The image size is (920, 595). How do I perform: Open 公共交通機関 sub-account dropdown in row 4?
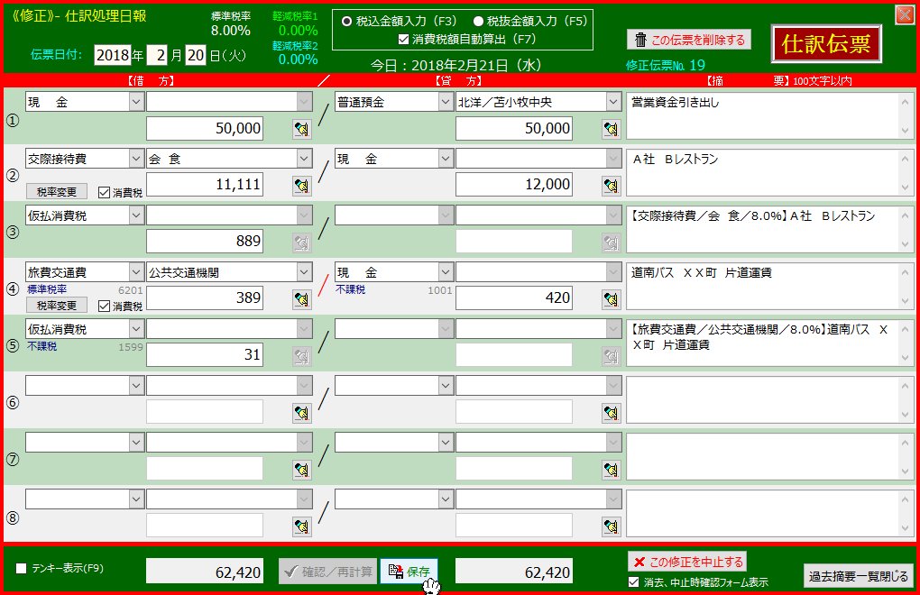[304, 272]
